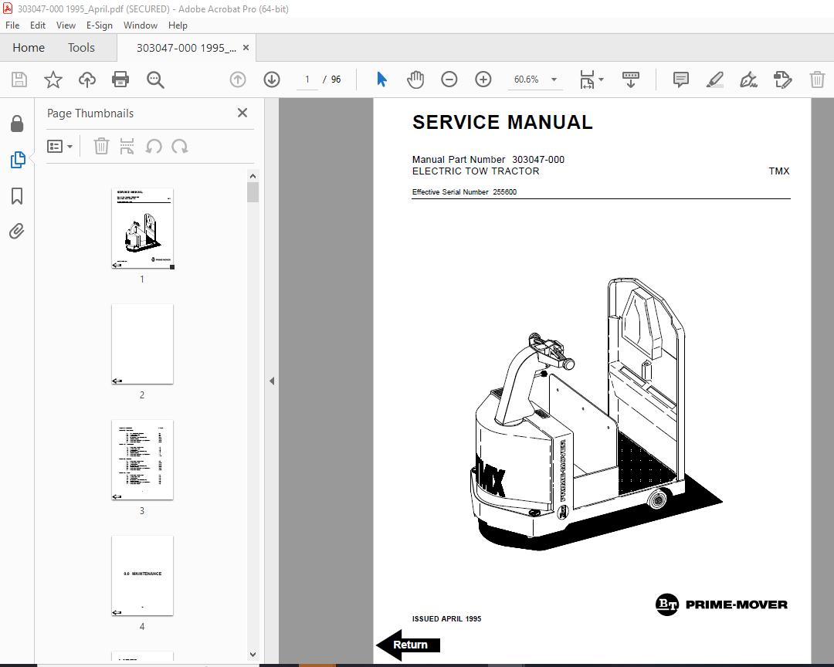Add a comment sticky note
Image resolution: width=834 pixels, height=667 pixels.
click(681, 80)
